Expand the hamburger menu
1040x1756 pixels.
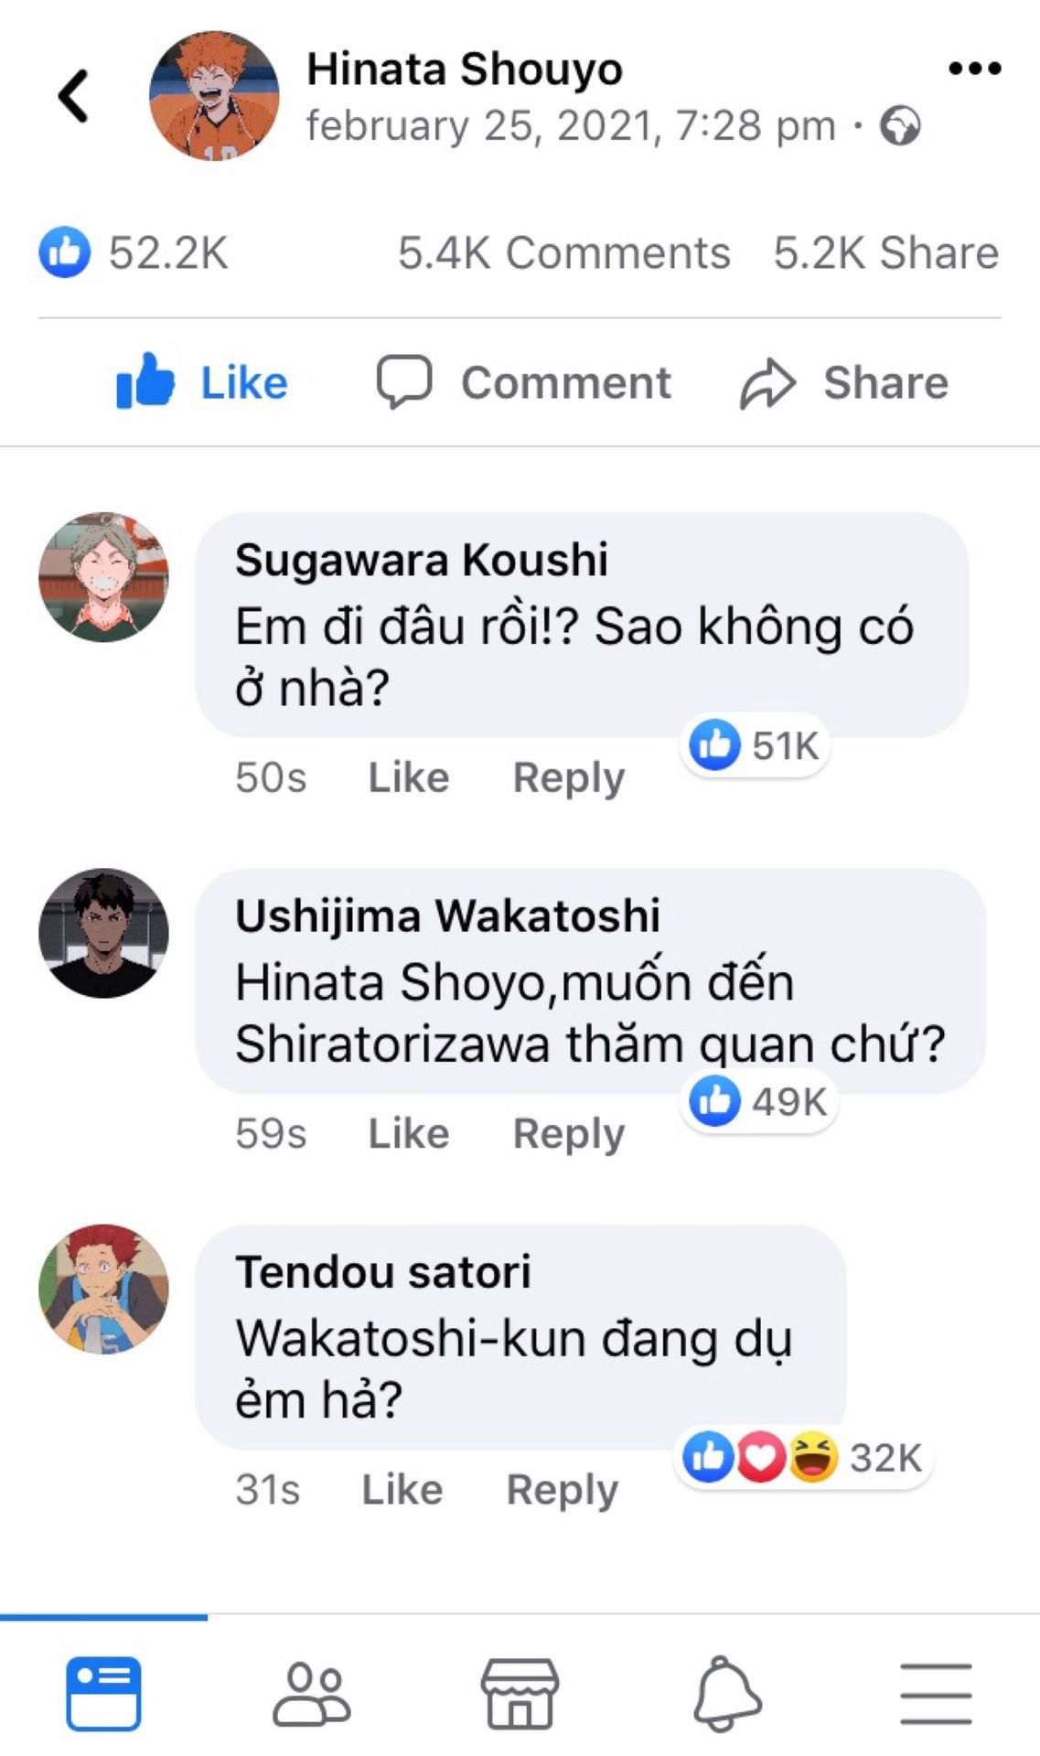935,1693
